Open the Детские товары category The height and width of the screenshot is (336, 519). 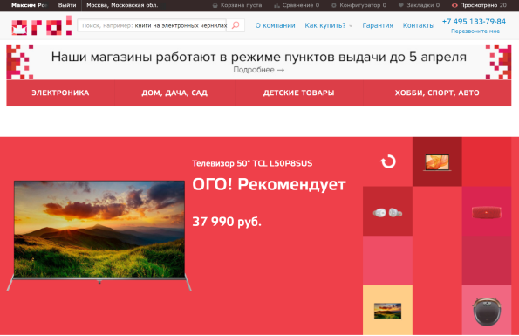click(x=299, y=93)
